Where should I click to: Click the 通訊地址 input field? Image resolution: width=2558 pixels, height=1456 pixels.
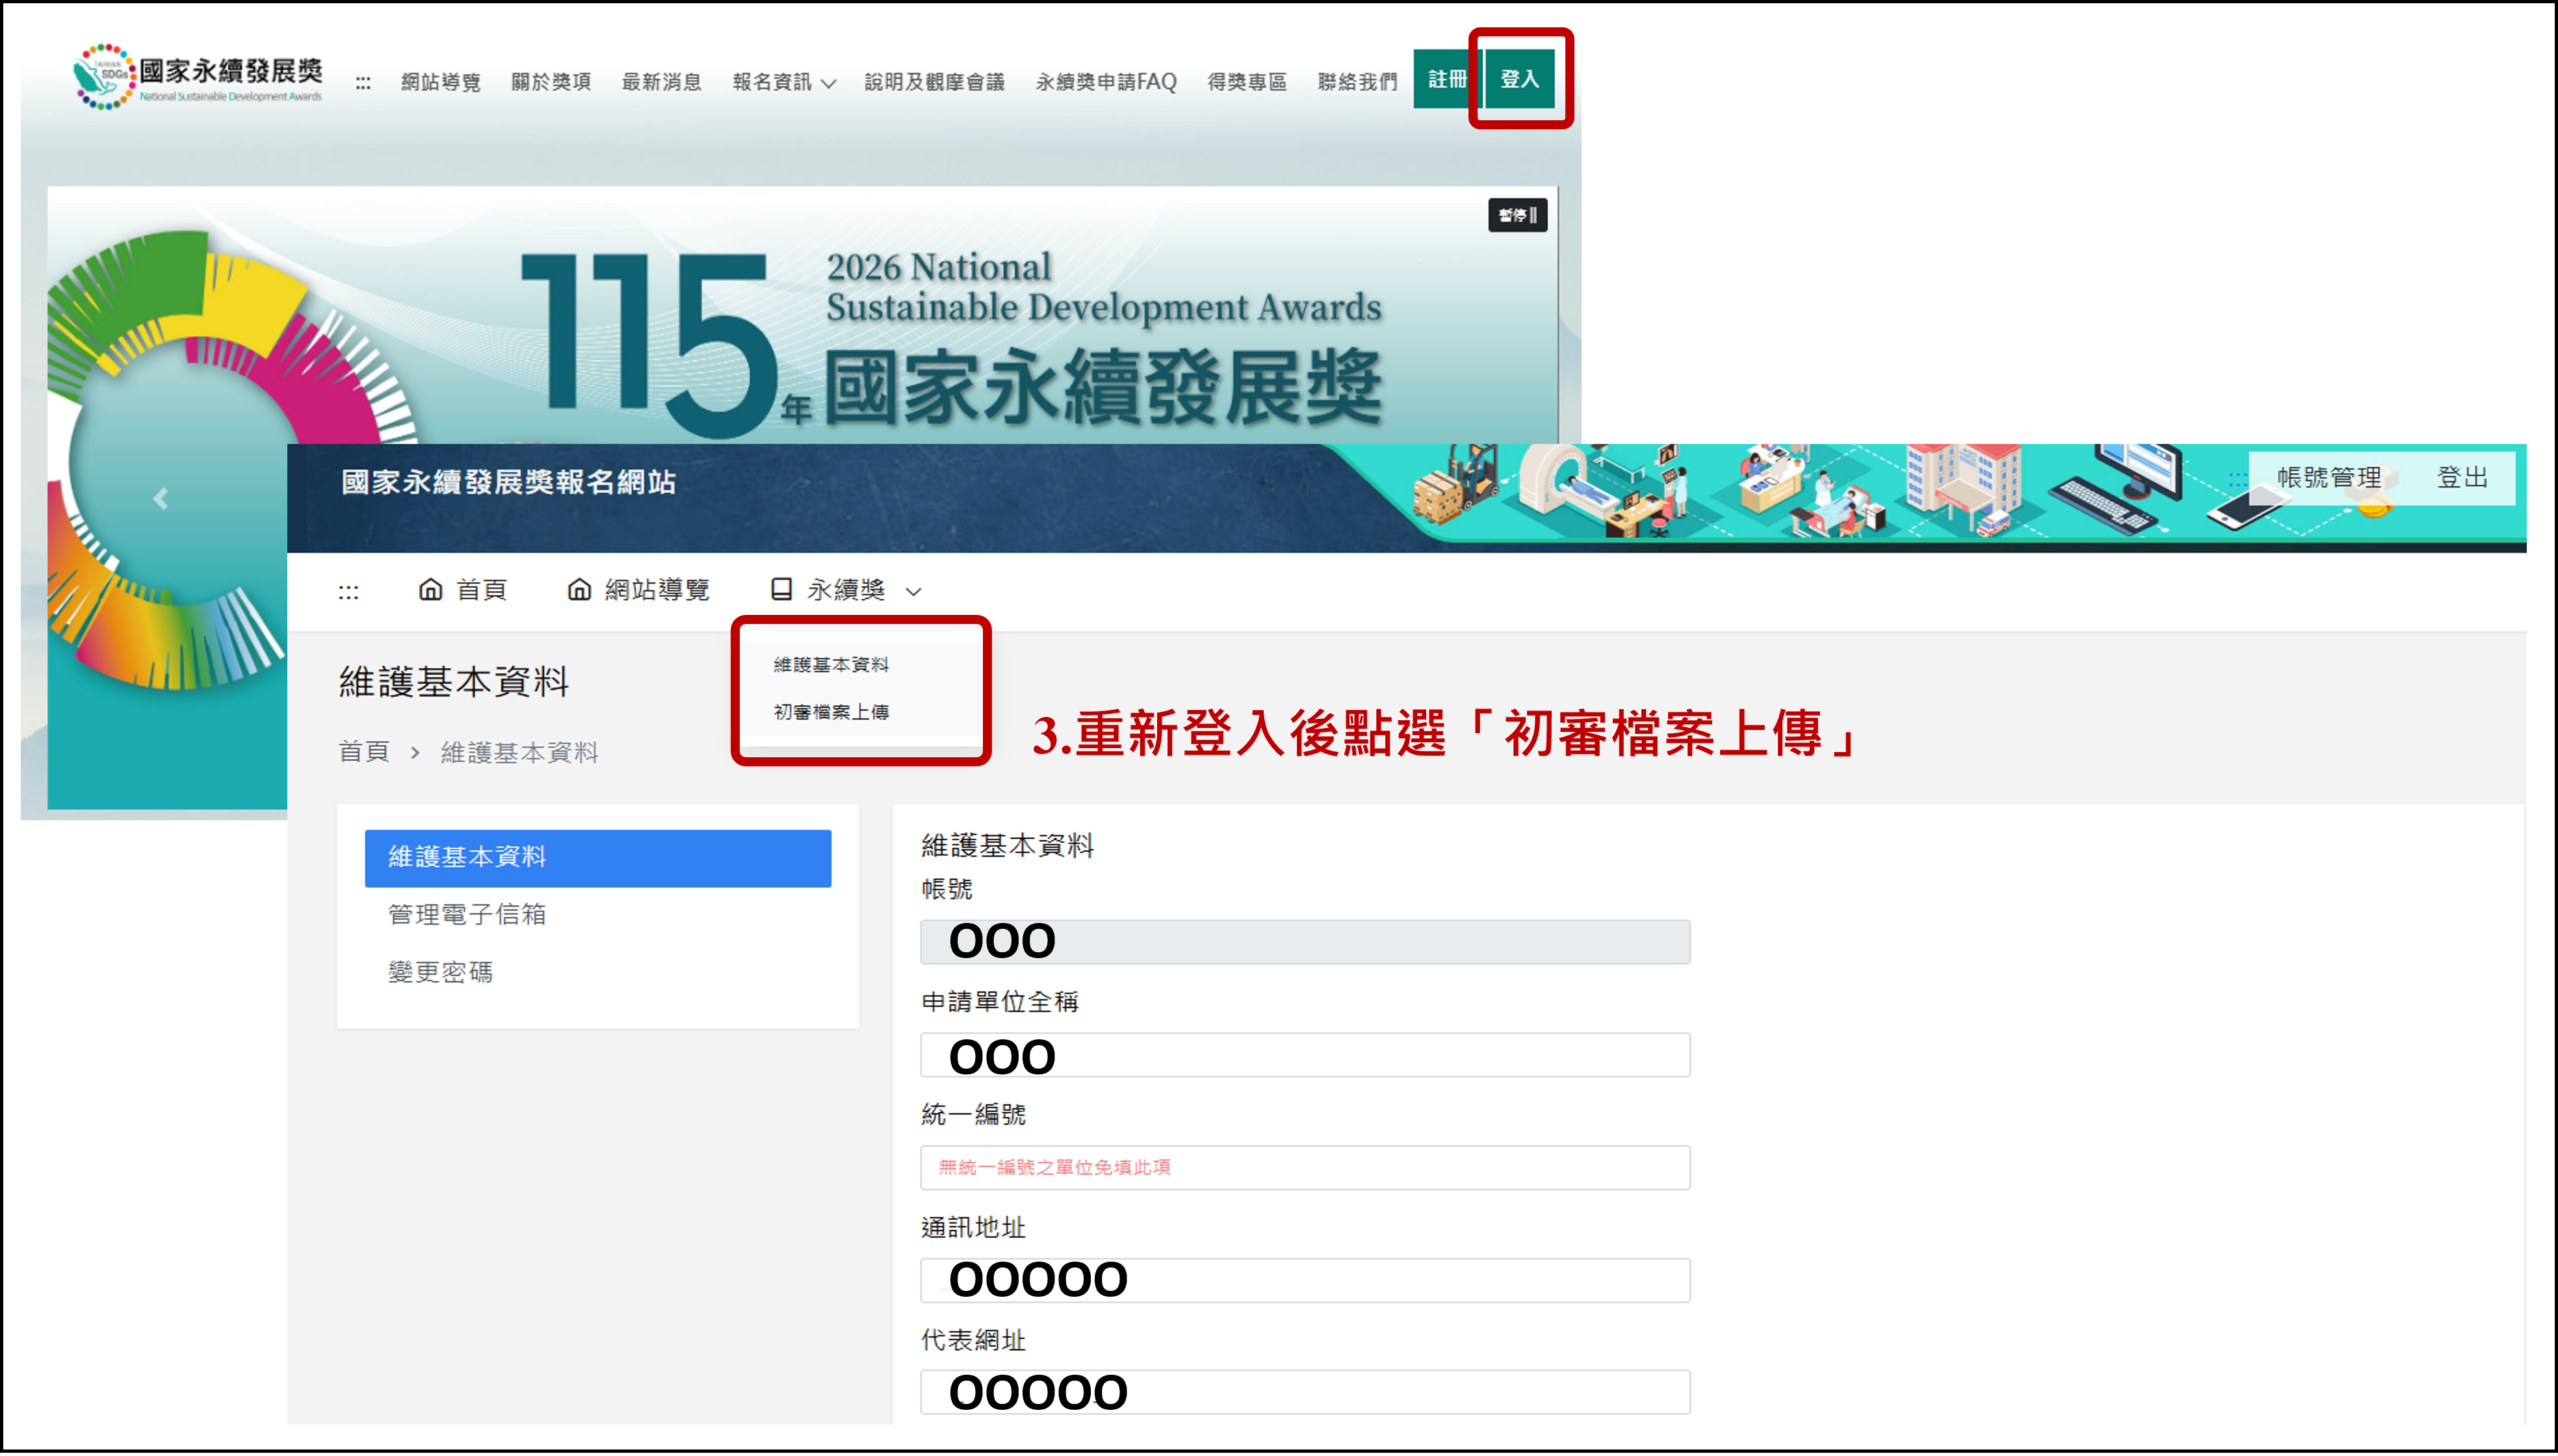pos(1305,1281)
